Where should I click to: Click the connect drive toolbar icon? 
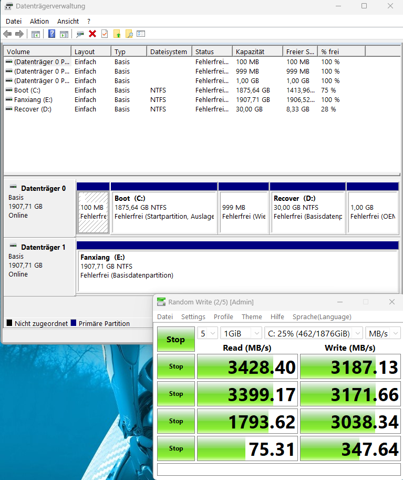click(80, 34)
